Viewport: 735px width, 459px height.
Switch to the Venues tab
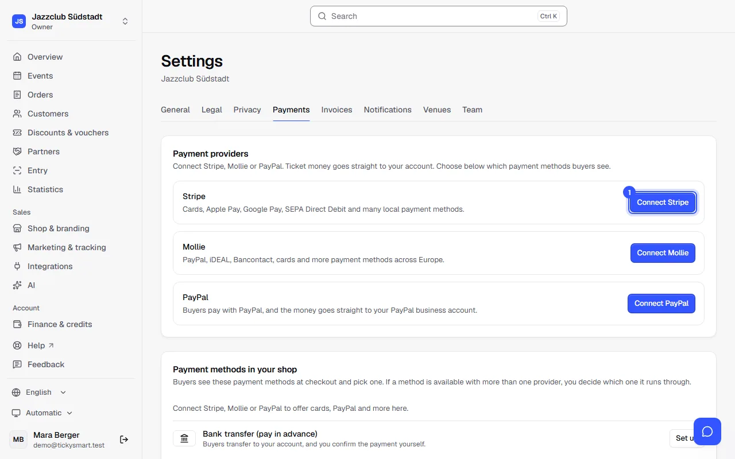[x=437, y=110]
